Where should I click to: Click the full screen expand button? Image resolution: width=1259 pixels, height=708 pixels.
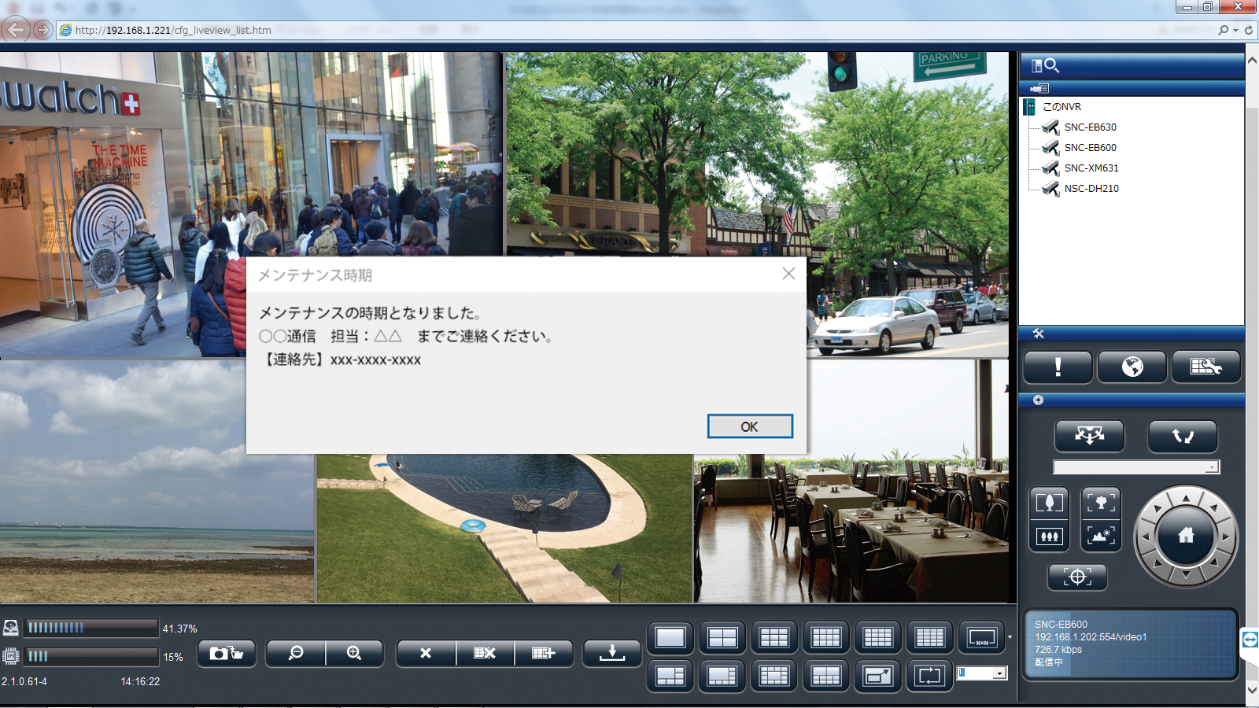[x=878, y=676]
